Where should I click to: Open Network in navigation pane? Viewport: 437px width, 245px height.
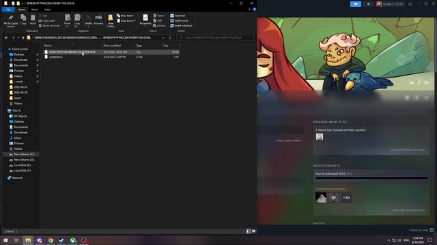coord(17,178)
